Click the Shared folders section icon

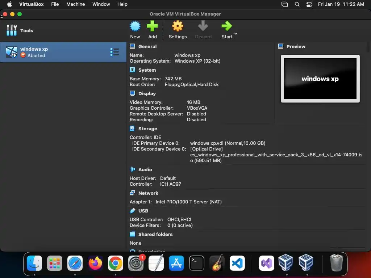[133, 234]
